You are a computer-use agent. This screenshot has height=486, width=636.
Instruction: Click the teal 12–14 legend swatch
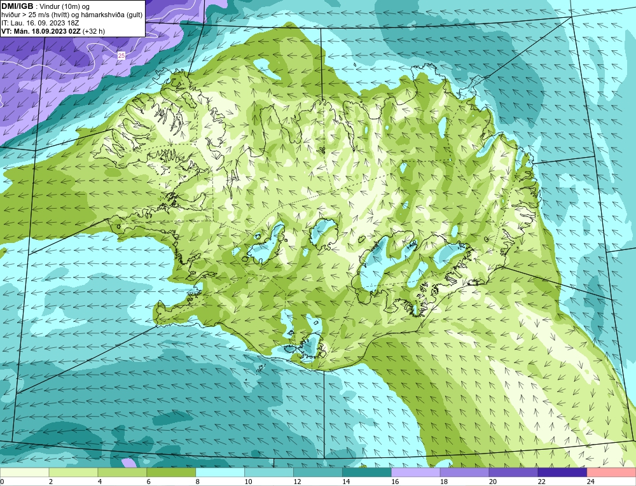(x=318, y=473)
